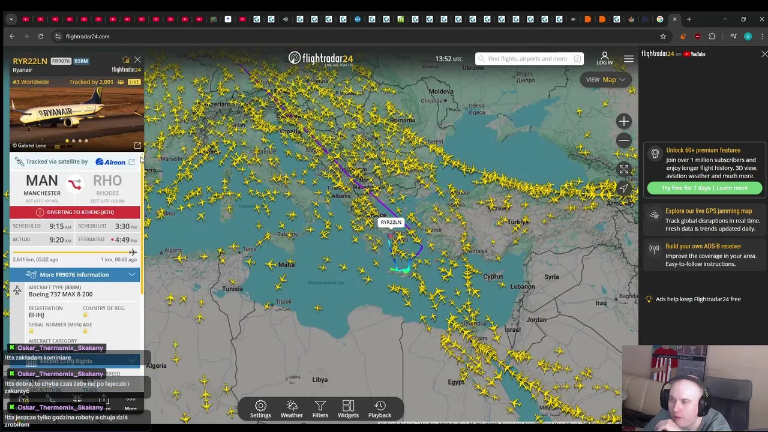Click Unlock 60+ premium features heading
768x432 pixels.
coord(703,151)
